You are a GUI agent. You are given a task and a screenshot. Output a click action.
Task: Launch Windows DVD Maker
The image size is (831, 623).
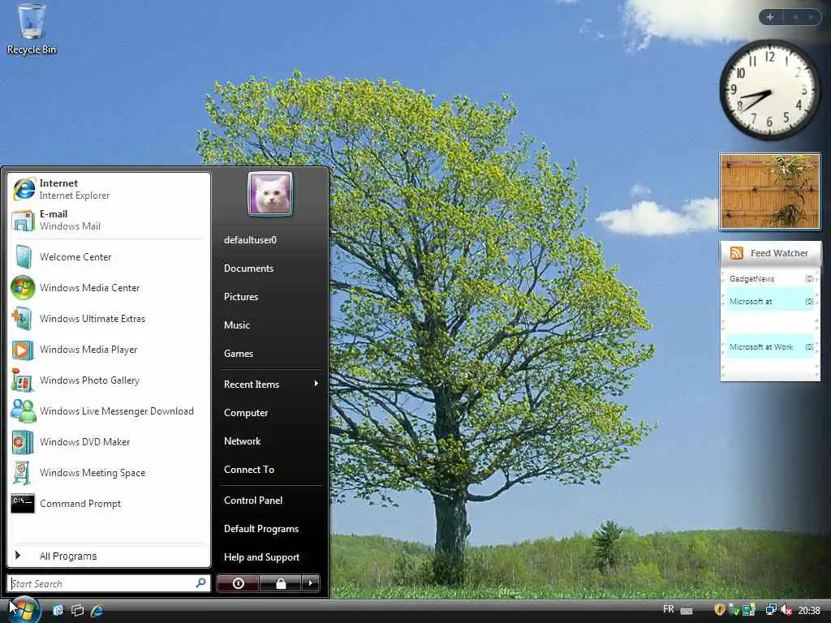coord(108,442)
